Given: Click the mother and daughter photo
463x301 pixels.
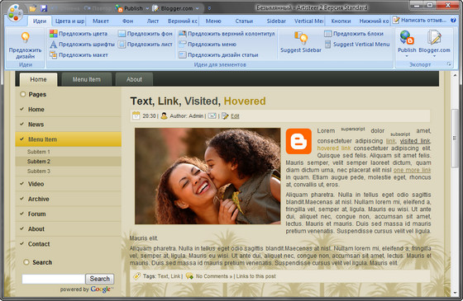Looking at the screenshot, I should pyautogui.click(x=208, y=176).
